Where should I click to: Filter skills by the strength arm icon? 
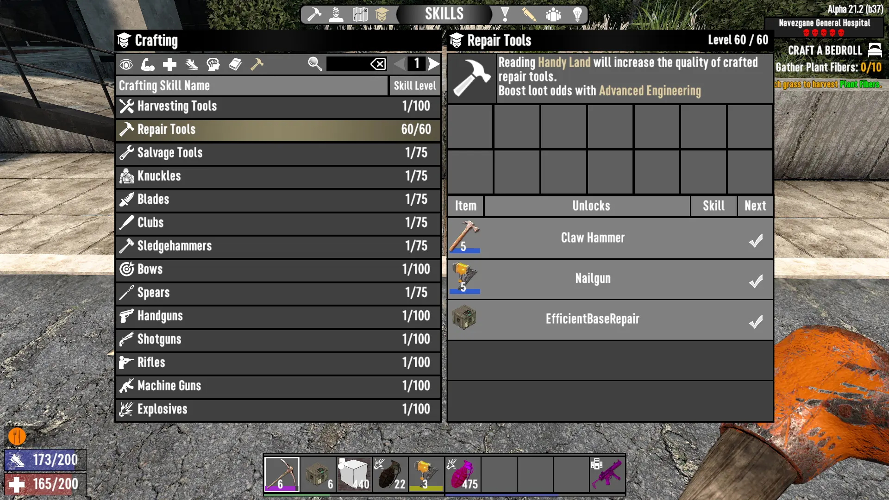coord(148,64)
